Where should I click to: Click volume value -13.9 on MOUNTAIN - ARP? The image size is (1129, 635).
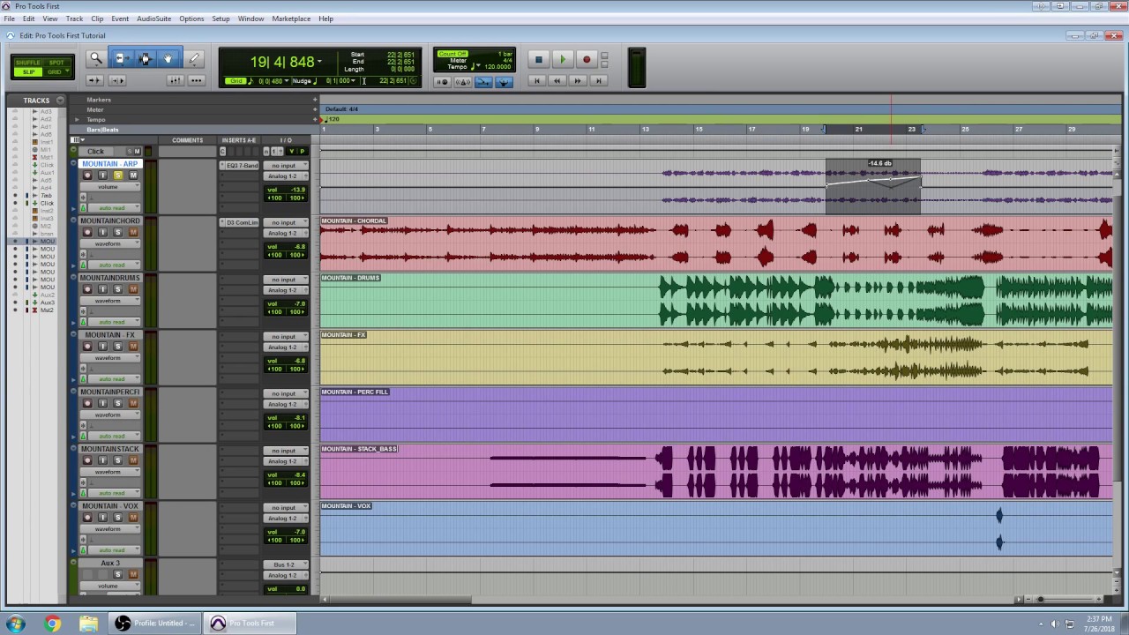click(x=296, y=190)
